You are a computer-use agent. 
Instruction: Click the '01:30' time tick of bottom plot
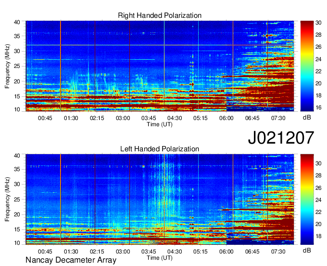pyautogui.click(x=71, y=252)
